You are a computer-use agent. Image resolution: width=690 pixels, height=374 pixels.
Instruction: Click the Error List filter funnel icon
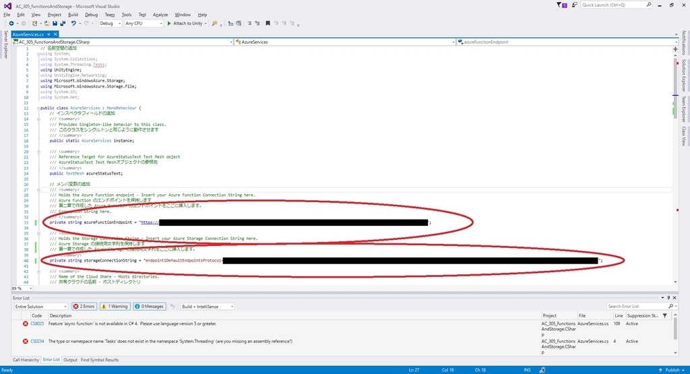[665, 315]
